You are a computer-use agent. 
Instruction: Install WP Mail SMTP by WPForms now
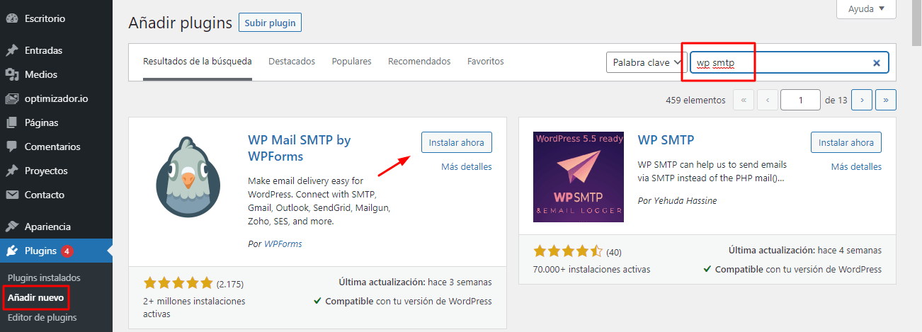pyautogui.click(x=457, y=142)
